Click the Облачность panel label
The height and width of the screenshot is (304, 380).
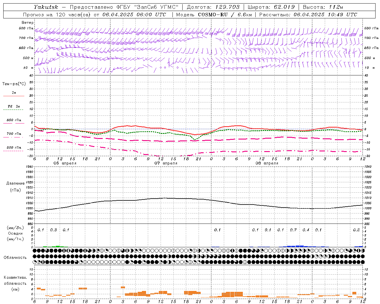point(15,257)
